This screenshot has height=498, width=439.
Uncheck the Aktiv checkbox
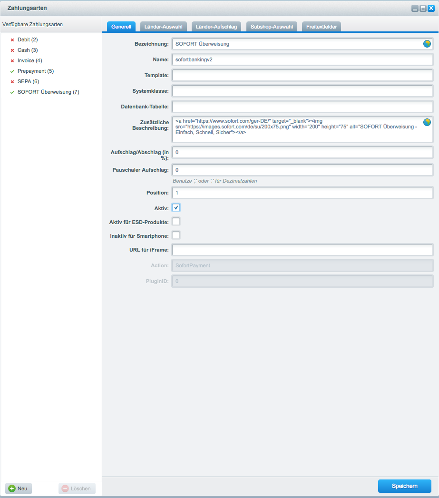point(176,207)
